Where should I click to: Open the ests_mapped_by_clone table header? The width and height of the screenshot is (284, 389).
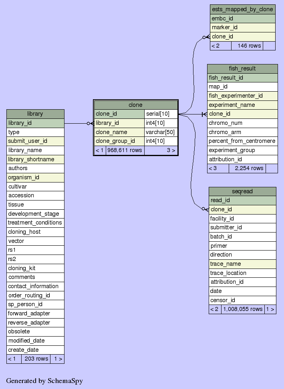point(242,9)
